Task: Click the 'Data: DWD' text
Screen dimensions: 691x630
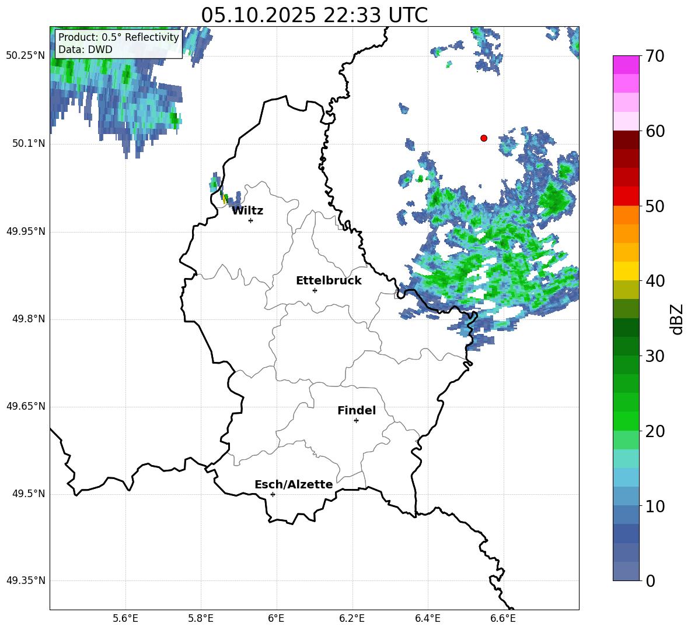Action: (x=85, y=50)
